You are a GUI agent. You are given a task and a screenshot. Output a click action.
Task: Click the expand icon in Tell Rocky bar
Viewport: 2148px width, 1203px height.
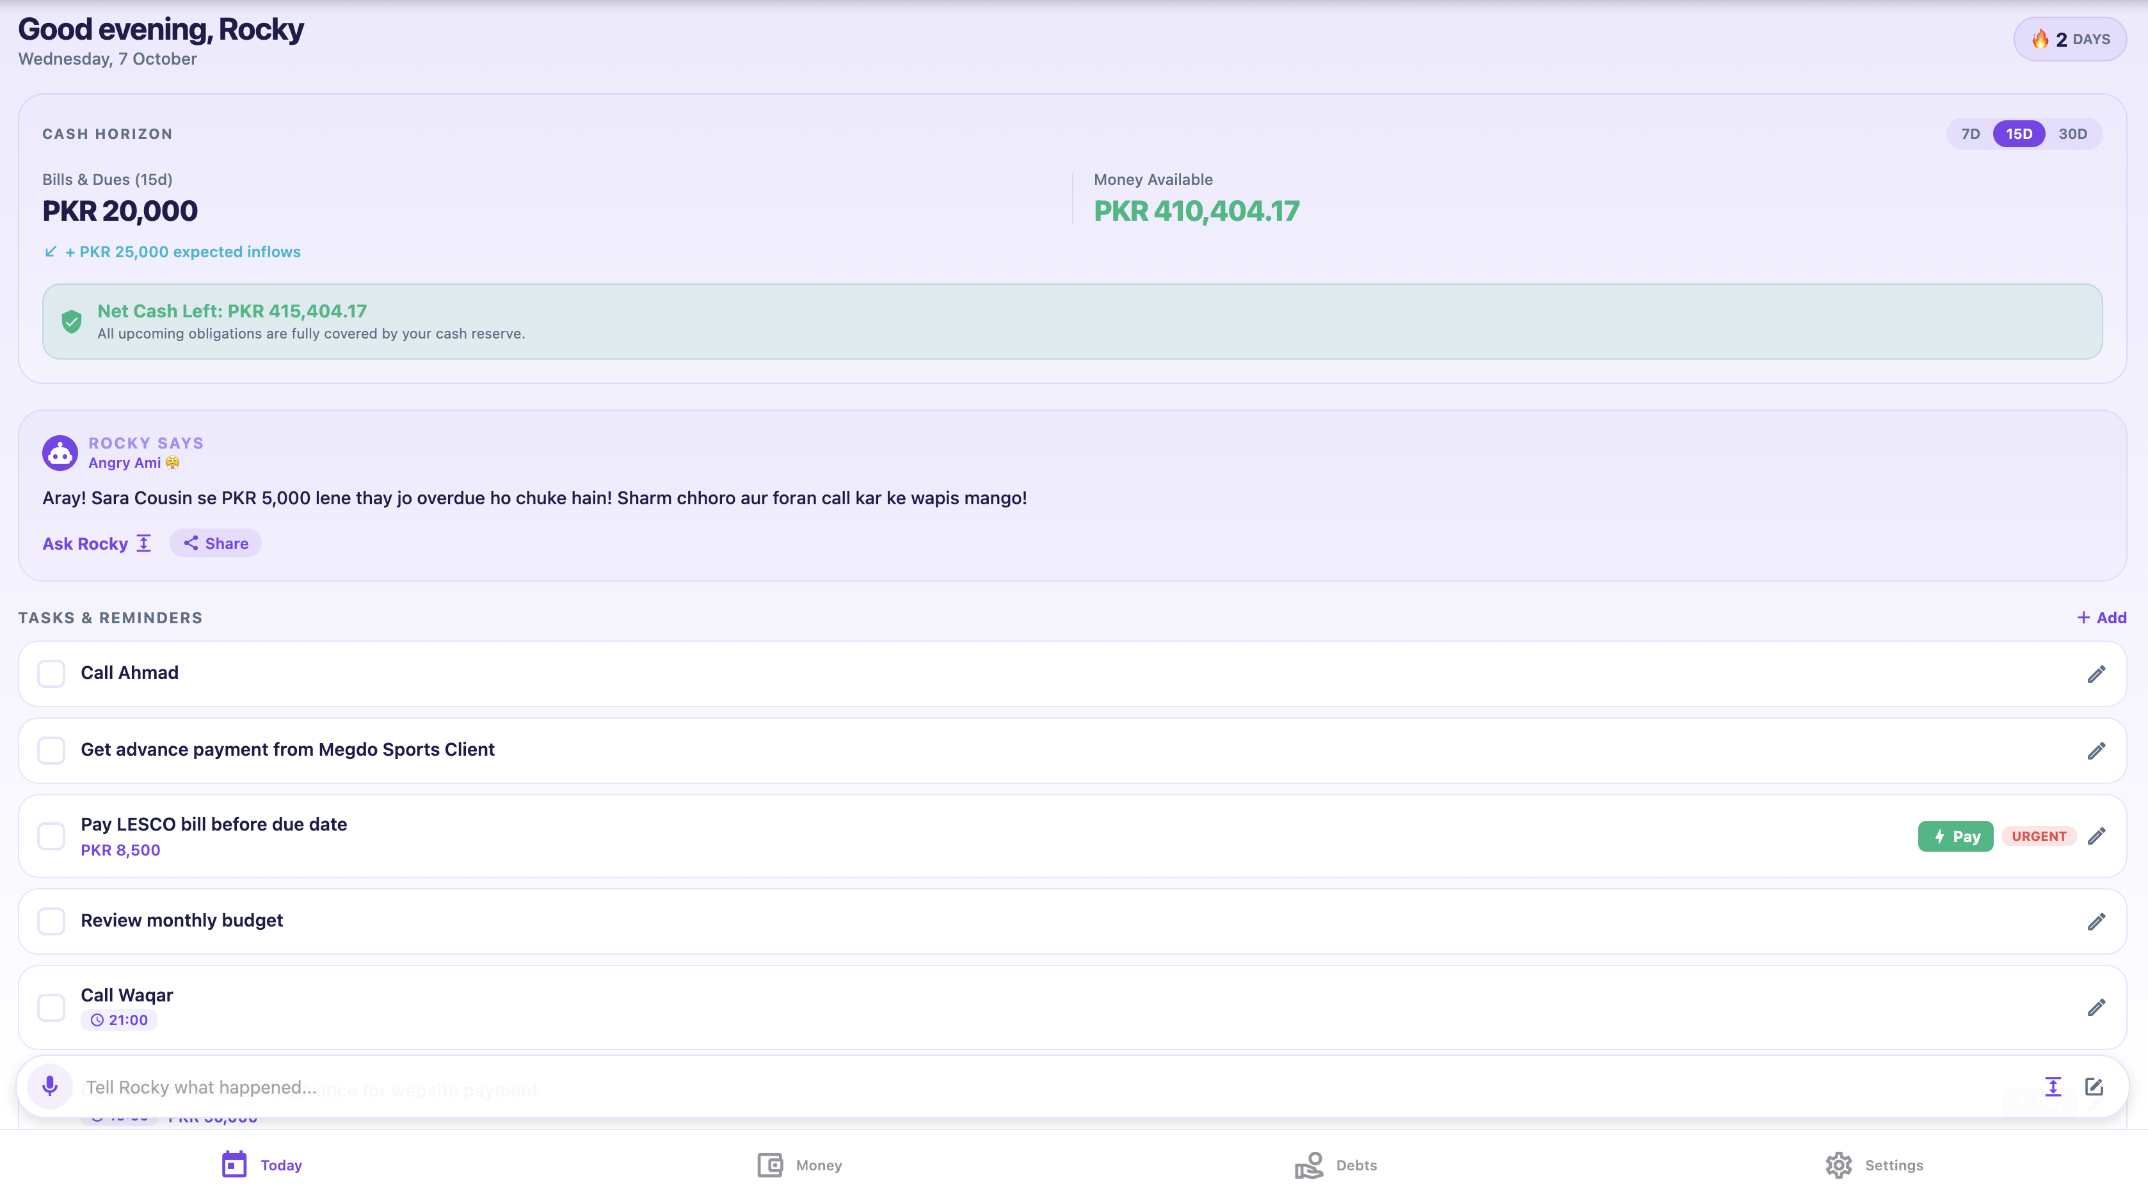point(2053,1087)
